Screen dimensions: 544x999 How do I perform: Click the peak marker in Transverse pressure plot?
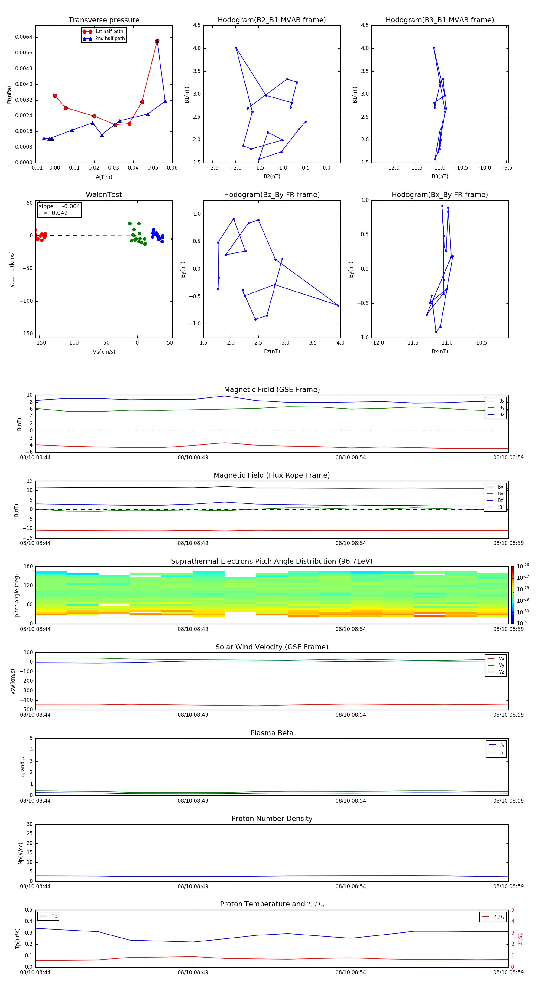[157, 41]
